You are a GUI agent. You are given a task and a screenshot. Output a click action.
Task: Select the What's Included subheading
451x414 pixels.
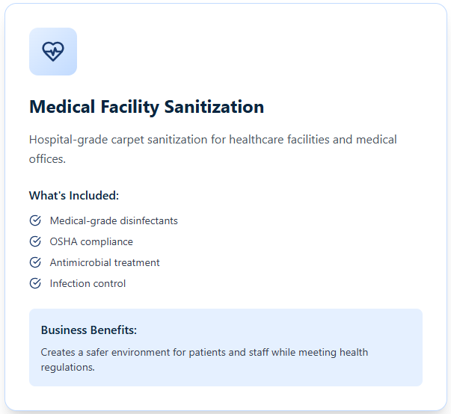pos(74,196)
